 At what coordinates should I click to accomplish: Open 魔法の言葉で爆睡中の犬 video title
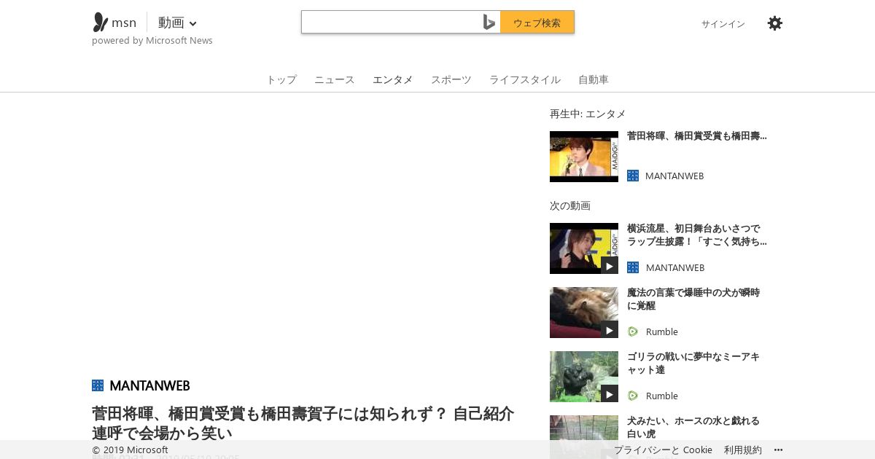693,299
